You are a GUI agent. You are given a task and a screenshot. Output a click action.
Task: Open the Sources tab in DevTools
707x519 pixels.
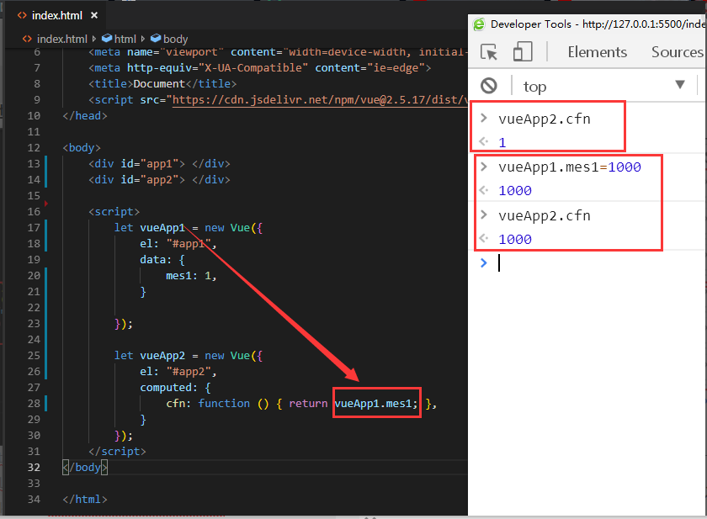point(678,52)
